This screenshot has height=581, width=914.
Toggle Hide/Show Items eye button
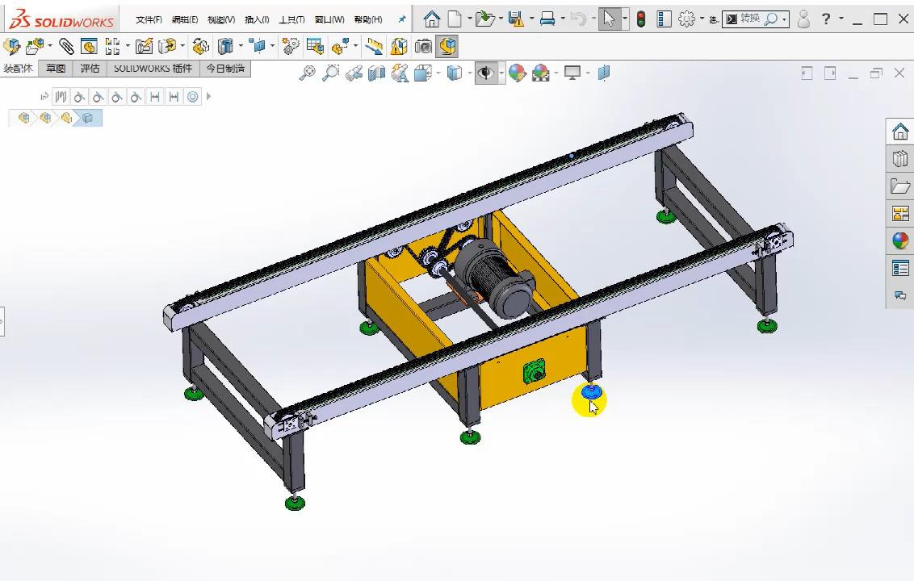tap(485, 73)
